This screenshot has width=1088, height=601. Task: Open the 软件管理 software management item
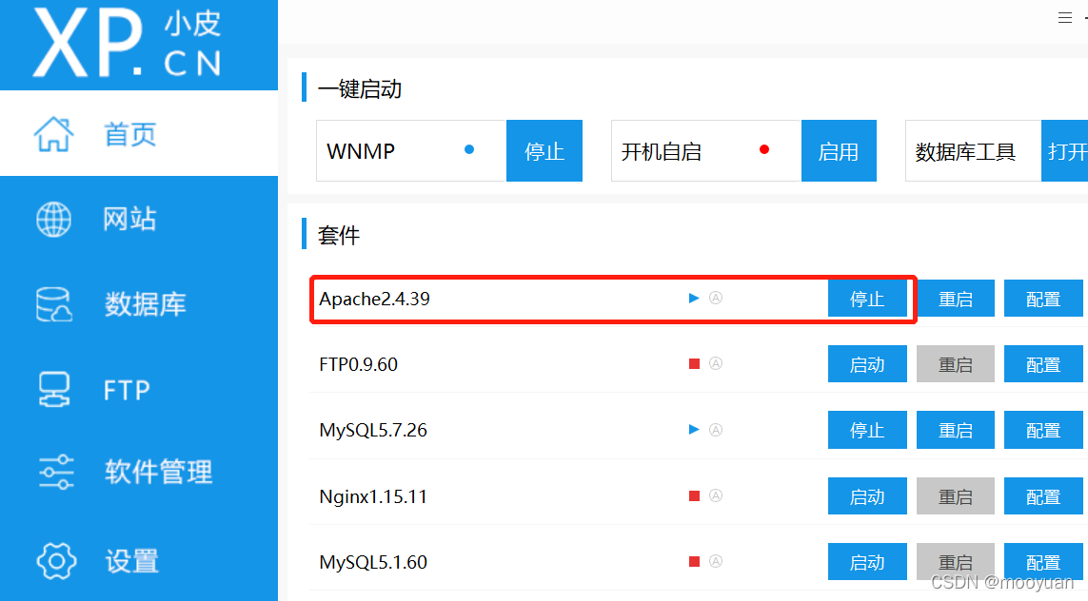[139, 472]
